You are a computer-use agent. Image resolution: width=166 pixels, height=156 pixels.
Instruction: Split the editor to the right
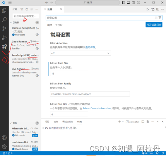click(x=158, y=9)
